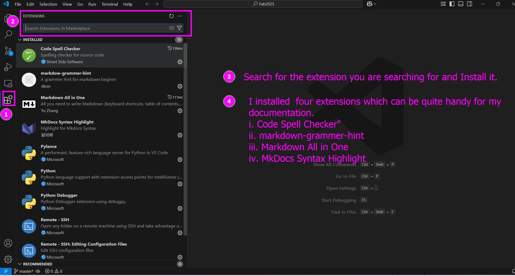
Task: Clear extensions search results icon
Action: pos(172,28)
